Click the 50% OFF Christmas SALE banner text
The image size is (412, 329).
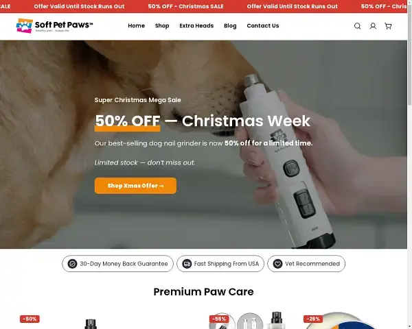186,6
